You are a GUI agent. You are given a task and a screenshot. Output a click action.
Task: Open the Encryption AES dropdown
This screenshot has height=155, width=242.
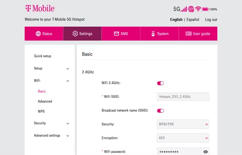point(183,138)
